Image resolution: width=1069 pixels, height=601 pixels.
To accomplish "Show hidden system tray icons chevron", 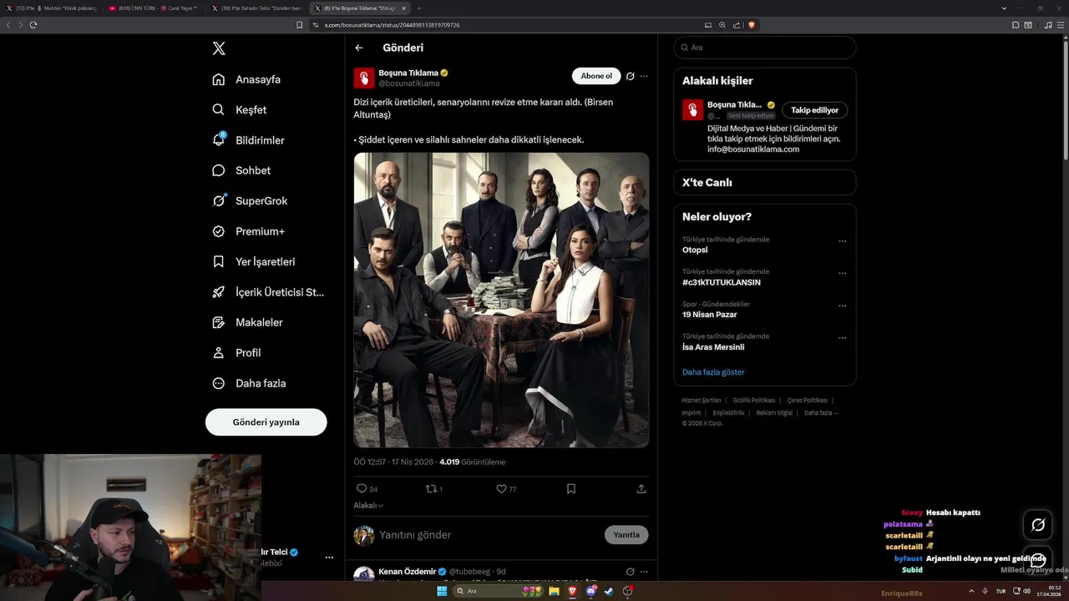I will [970, 591].
